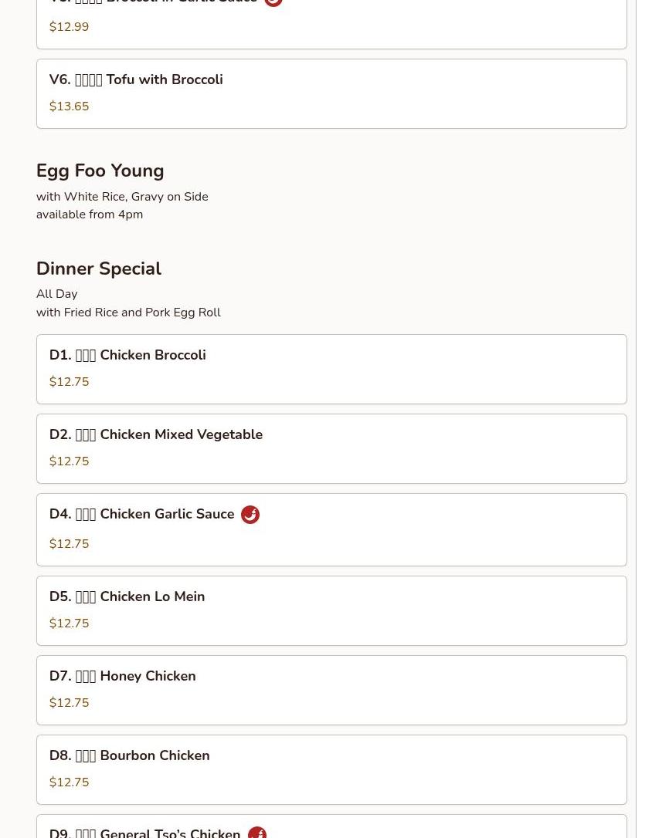Click the 'available from 4pm' note
The image size is (652, 838).
pyautogui.click(x=90, y=215)
